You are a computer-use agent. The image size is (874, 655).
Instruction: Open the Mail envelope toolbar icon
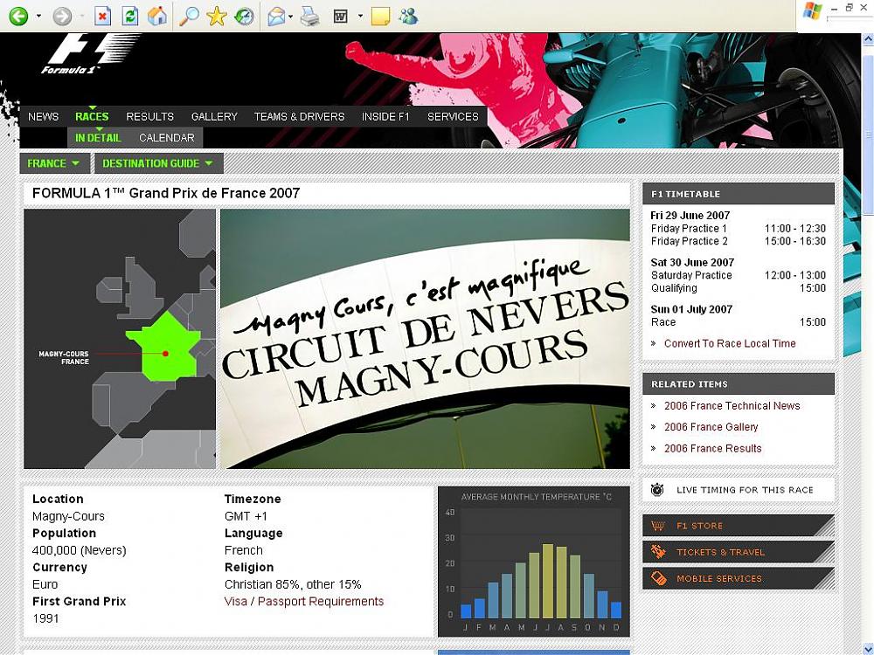[x=276, y=16]
